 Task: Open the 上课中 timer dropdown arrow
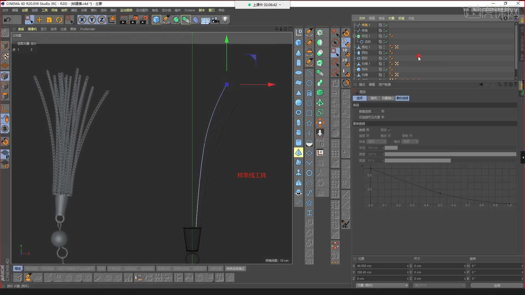[x=280, y=5]
